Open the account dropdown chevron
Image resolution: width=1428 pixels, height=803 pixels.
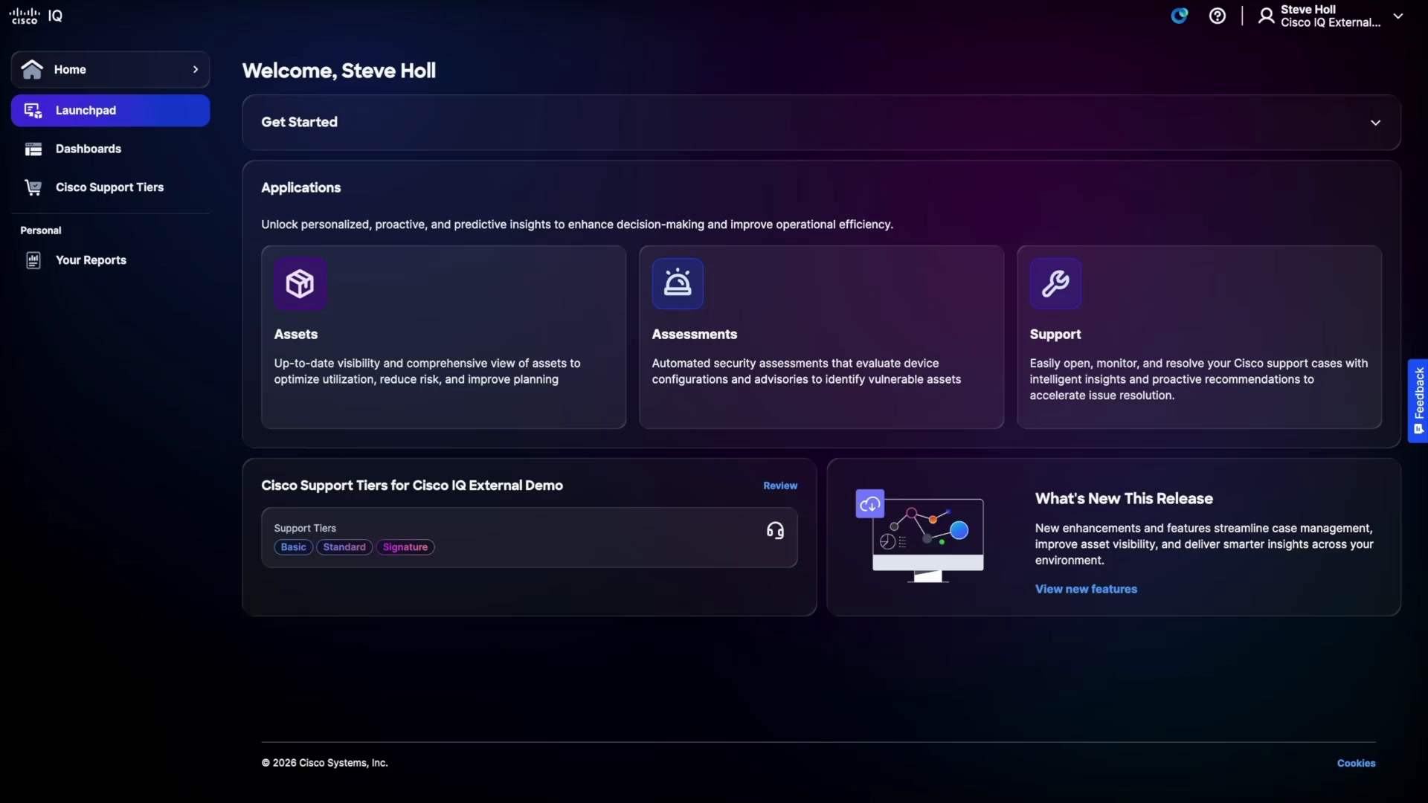[x=1398, y=16]
